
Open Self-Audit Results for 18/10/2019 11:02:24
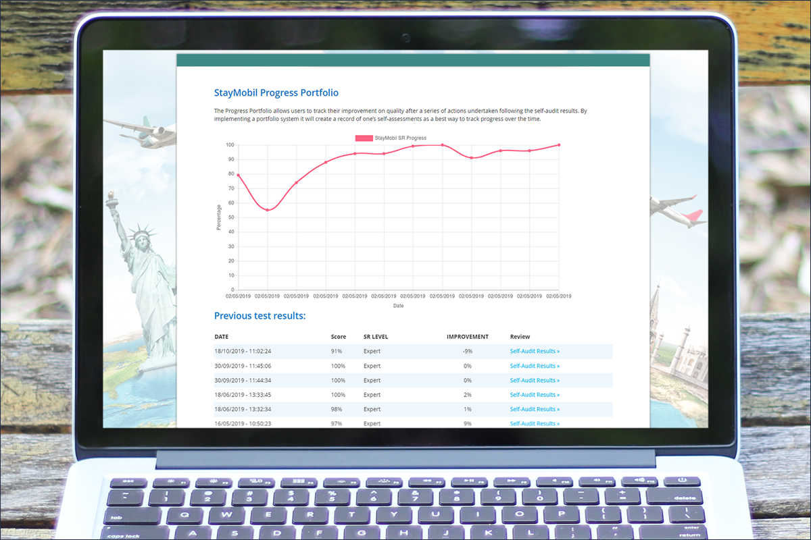535,351
